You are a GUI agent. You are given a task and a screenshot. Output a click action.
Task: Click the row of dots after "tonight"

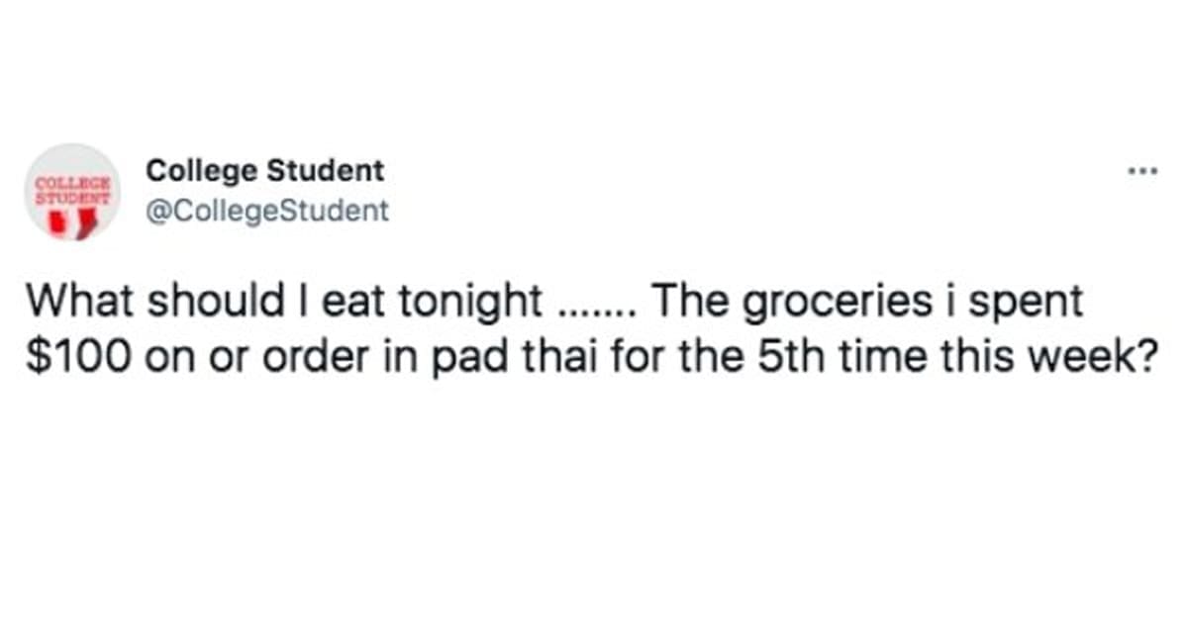[x=593, y=309]
